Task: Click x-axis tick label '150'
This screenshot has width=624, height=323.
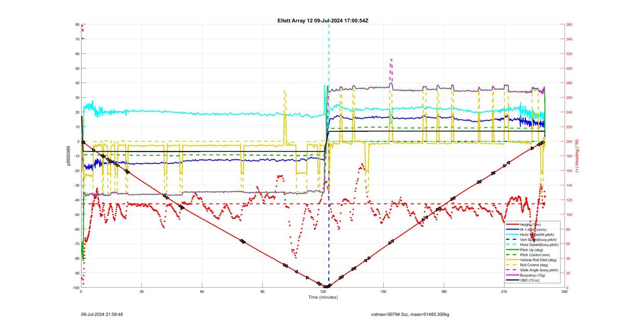Action: pyautogui.click(x=383, y=292)
